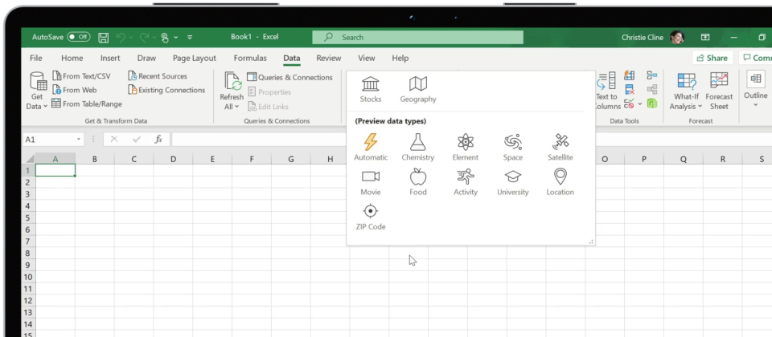Click Christie Cline account profile
Screen dimensions: 772x337
tap(652, 38)
